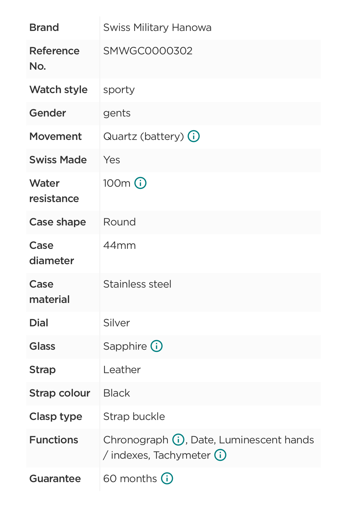
Task: Click the Stainless steel case material value
Action: [x=137, y=284]
